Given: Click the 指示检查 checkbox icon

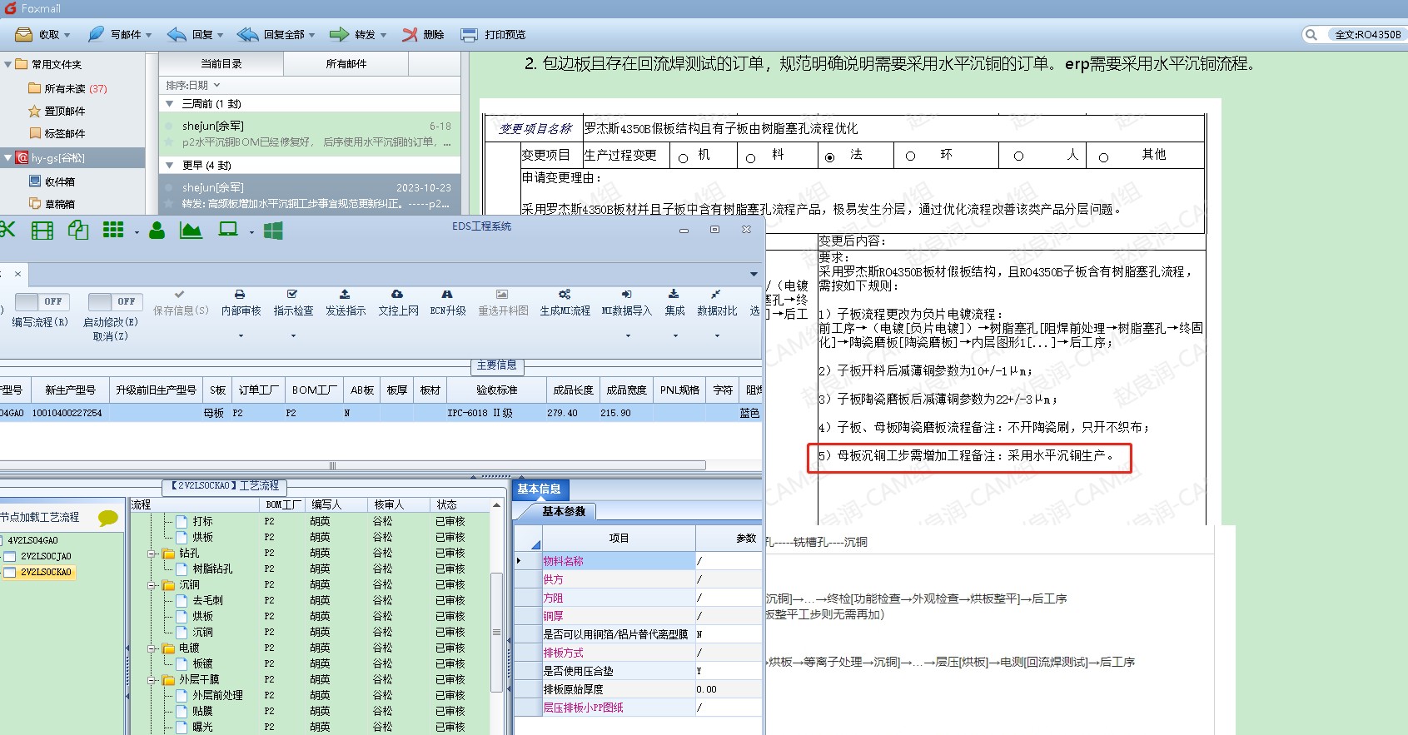Looking at the screenshot, I should click(x=292, y=295).
